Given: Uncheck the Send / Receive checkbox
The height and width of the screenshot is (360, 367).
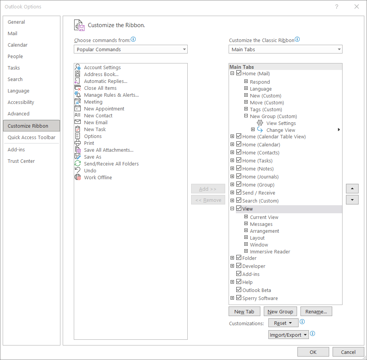Looking at the screenshot, I should 239,192.
